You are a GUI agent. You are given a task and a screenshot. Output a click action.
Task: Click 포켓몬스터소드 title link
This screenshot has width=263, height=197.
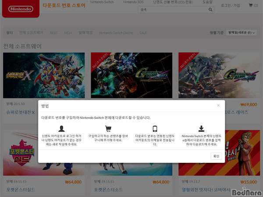[108, 190]
